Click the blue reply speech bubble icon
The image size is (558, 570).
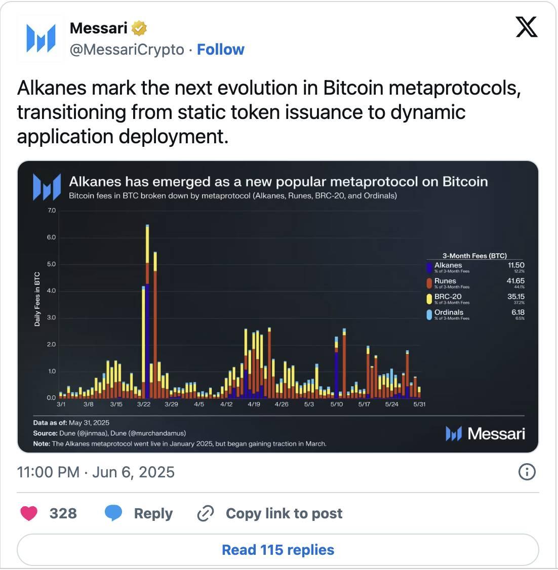pyautogui.click(x=113, y=513)
